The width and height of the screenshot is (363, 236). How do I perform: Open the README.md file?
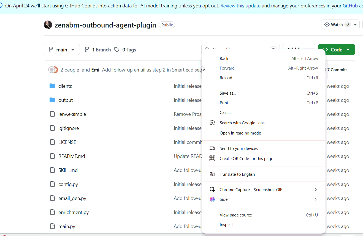(72, 156)
